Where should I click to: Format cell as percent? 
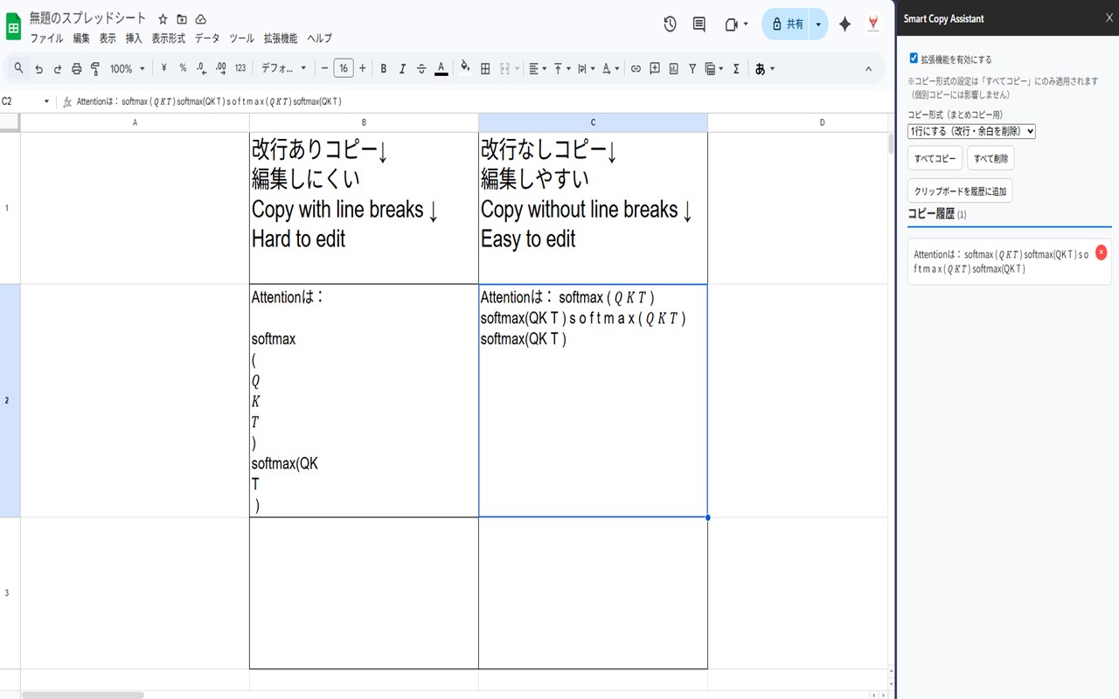point(183,68)
